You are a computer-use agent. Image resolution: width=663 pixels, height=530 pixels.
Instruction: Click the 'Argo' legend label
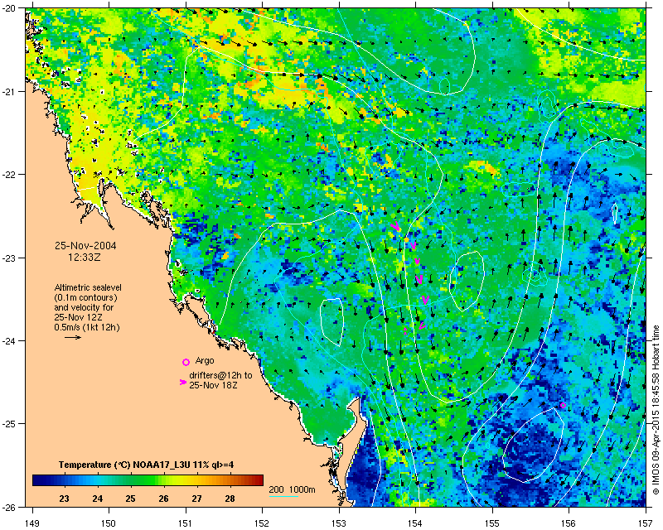[205, 360]
